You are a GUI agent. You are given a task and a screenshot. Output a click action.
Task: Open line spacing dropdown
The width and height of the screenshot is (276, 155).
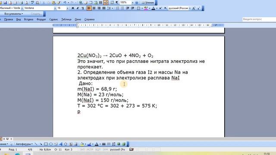tap(113, 8)
